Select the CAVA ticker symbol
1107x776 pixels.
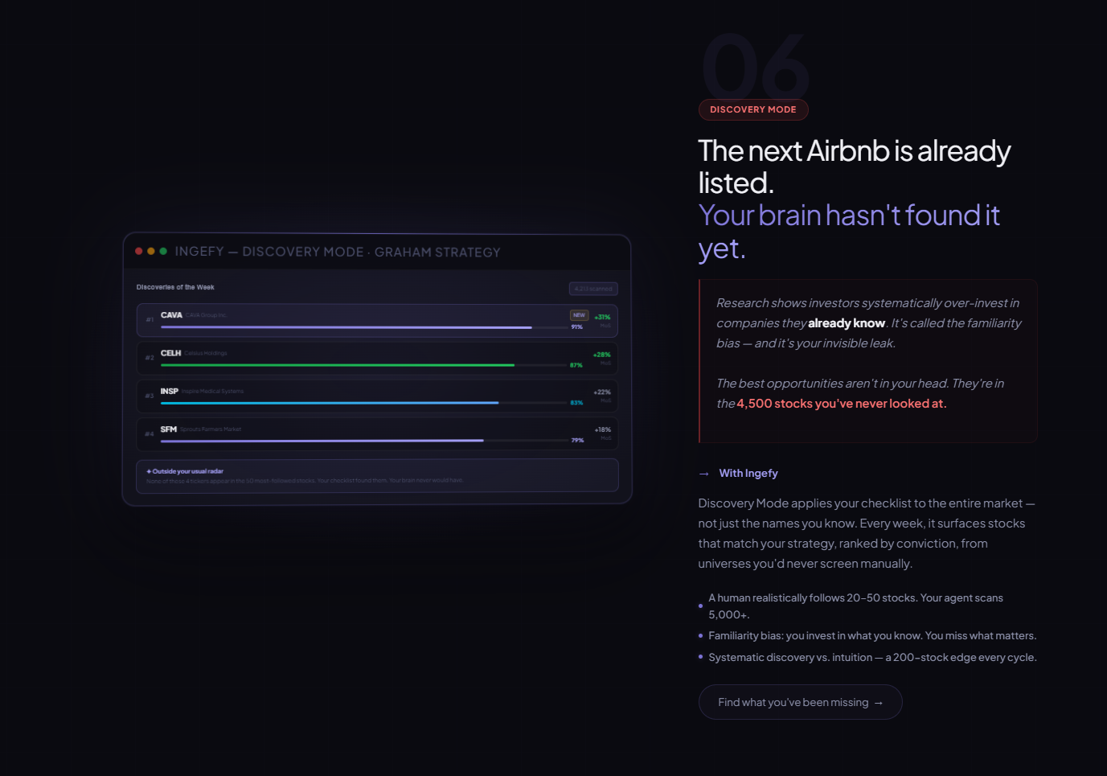pyautogui.click(x=171, y=315)
